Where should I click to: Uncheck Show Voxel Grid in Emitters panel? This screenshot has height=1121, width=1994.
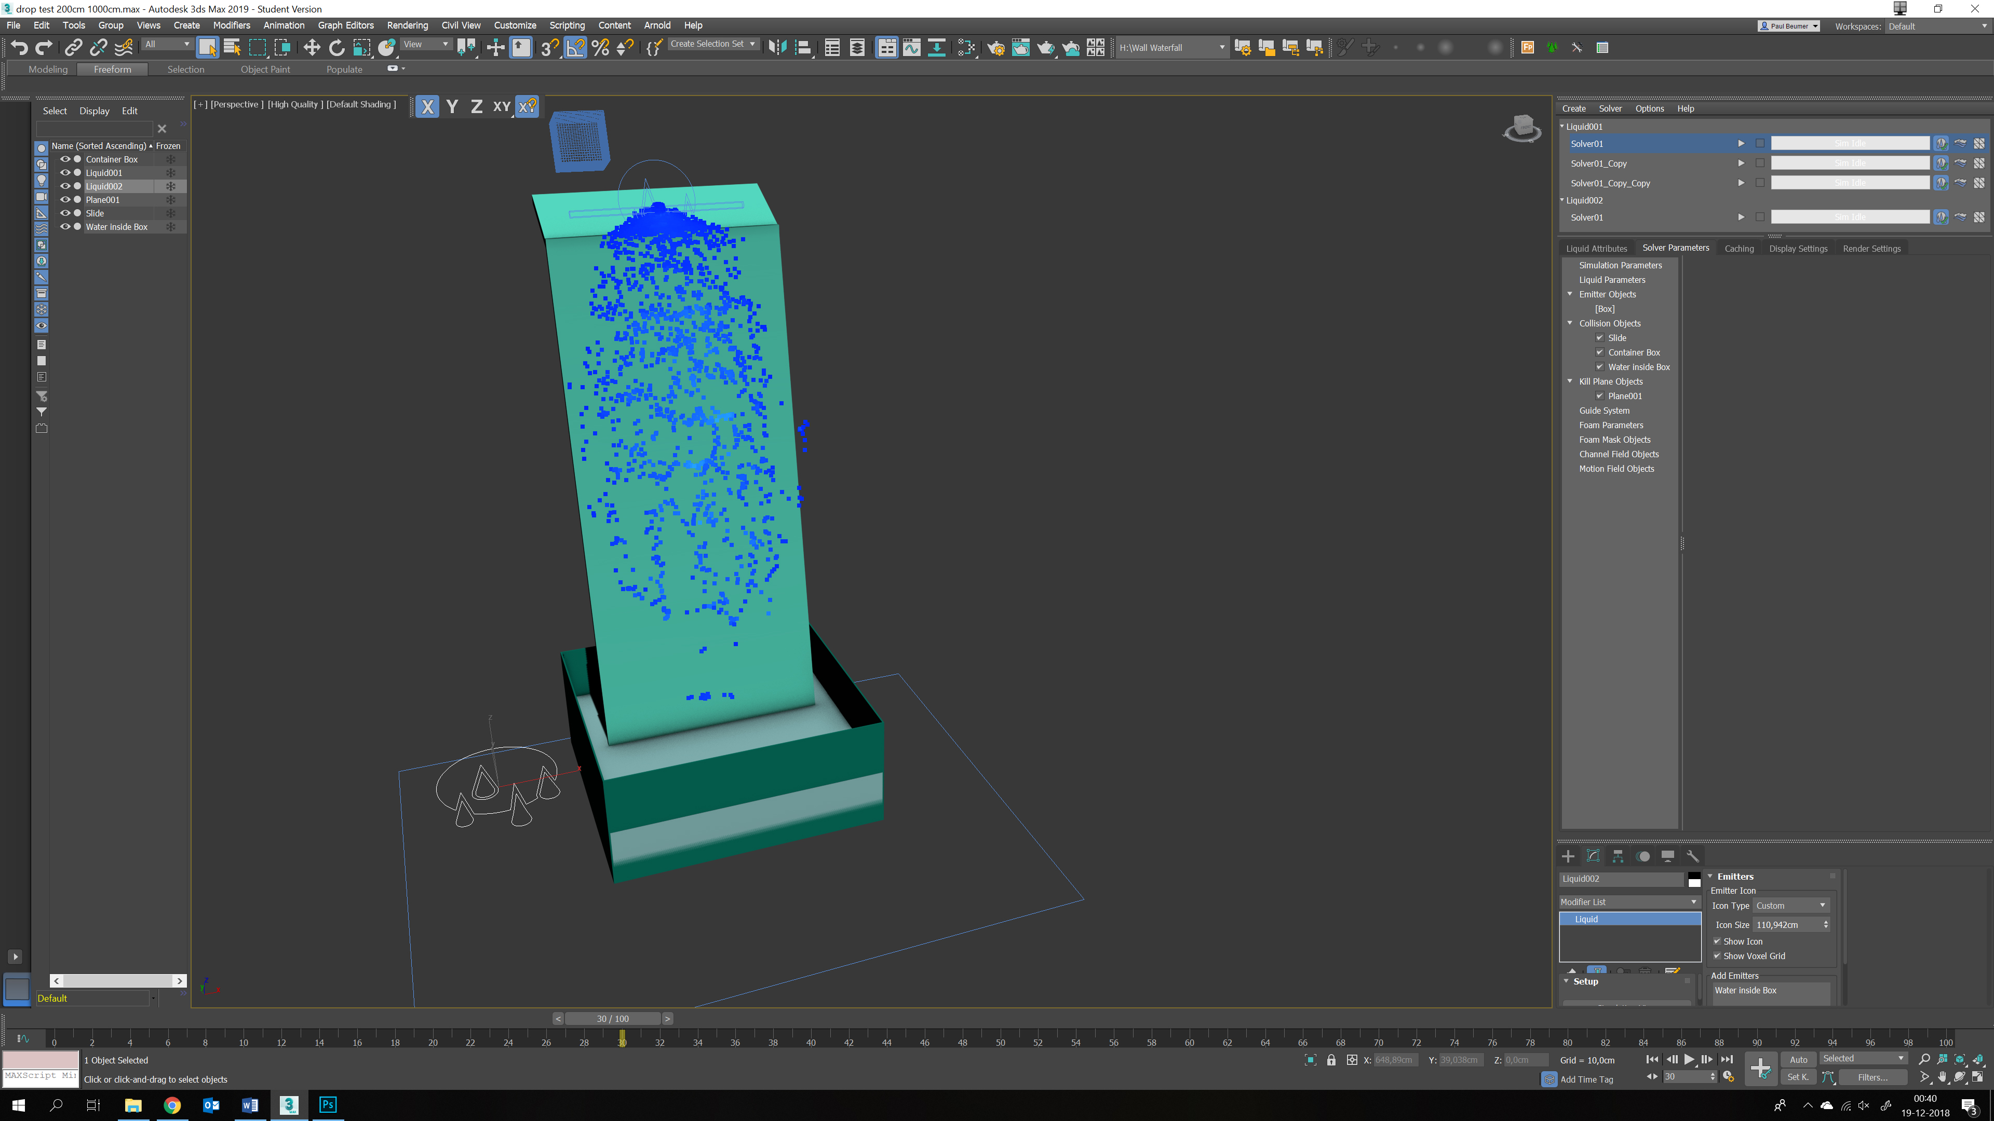1717,956
